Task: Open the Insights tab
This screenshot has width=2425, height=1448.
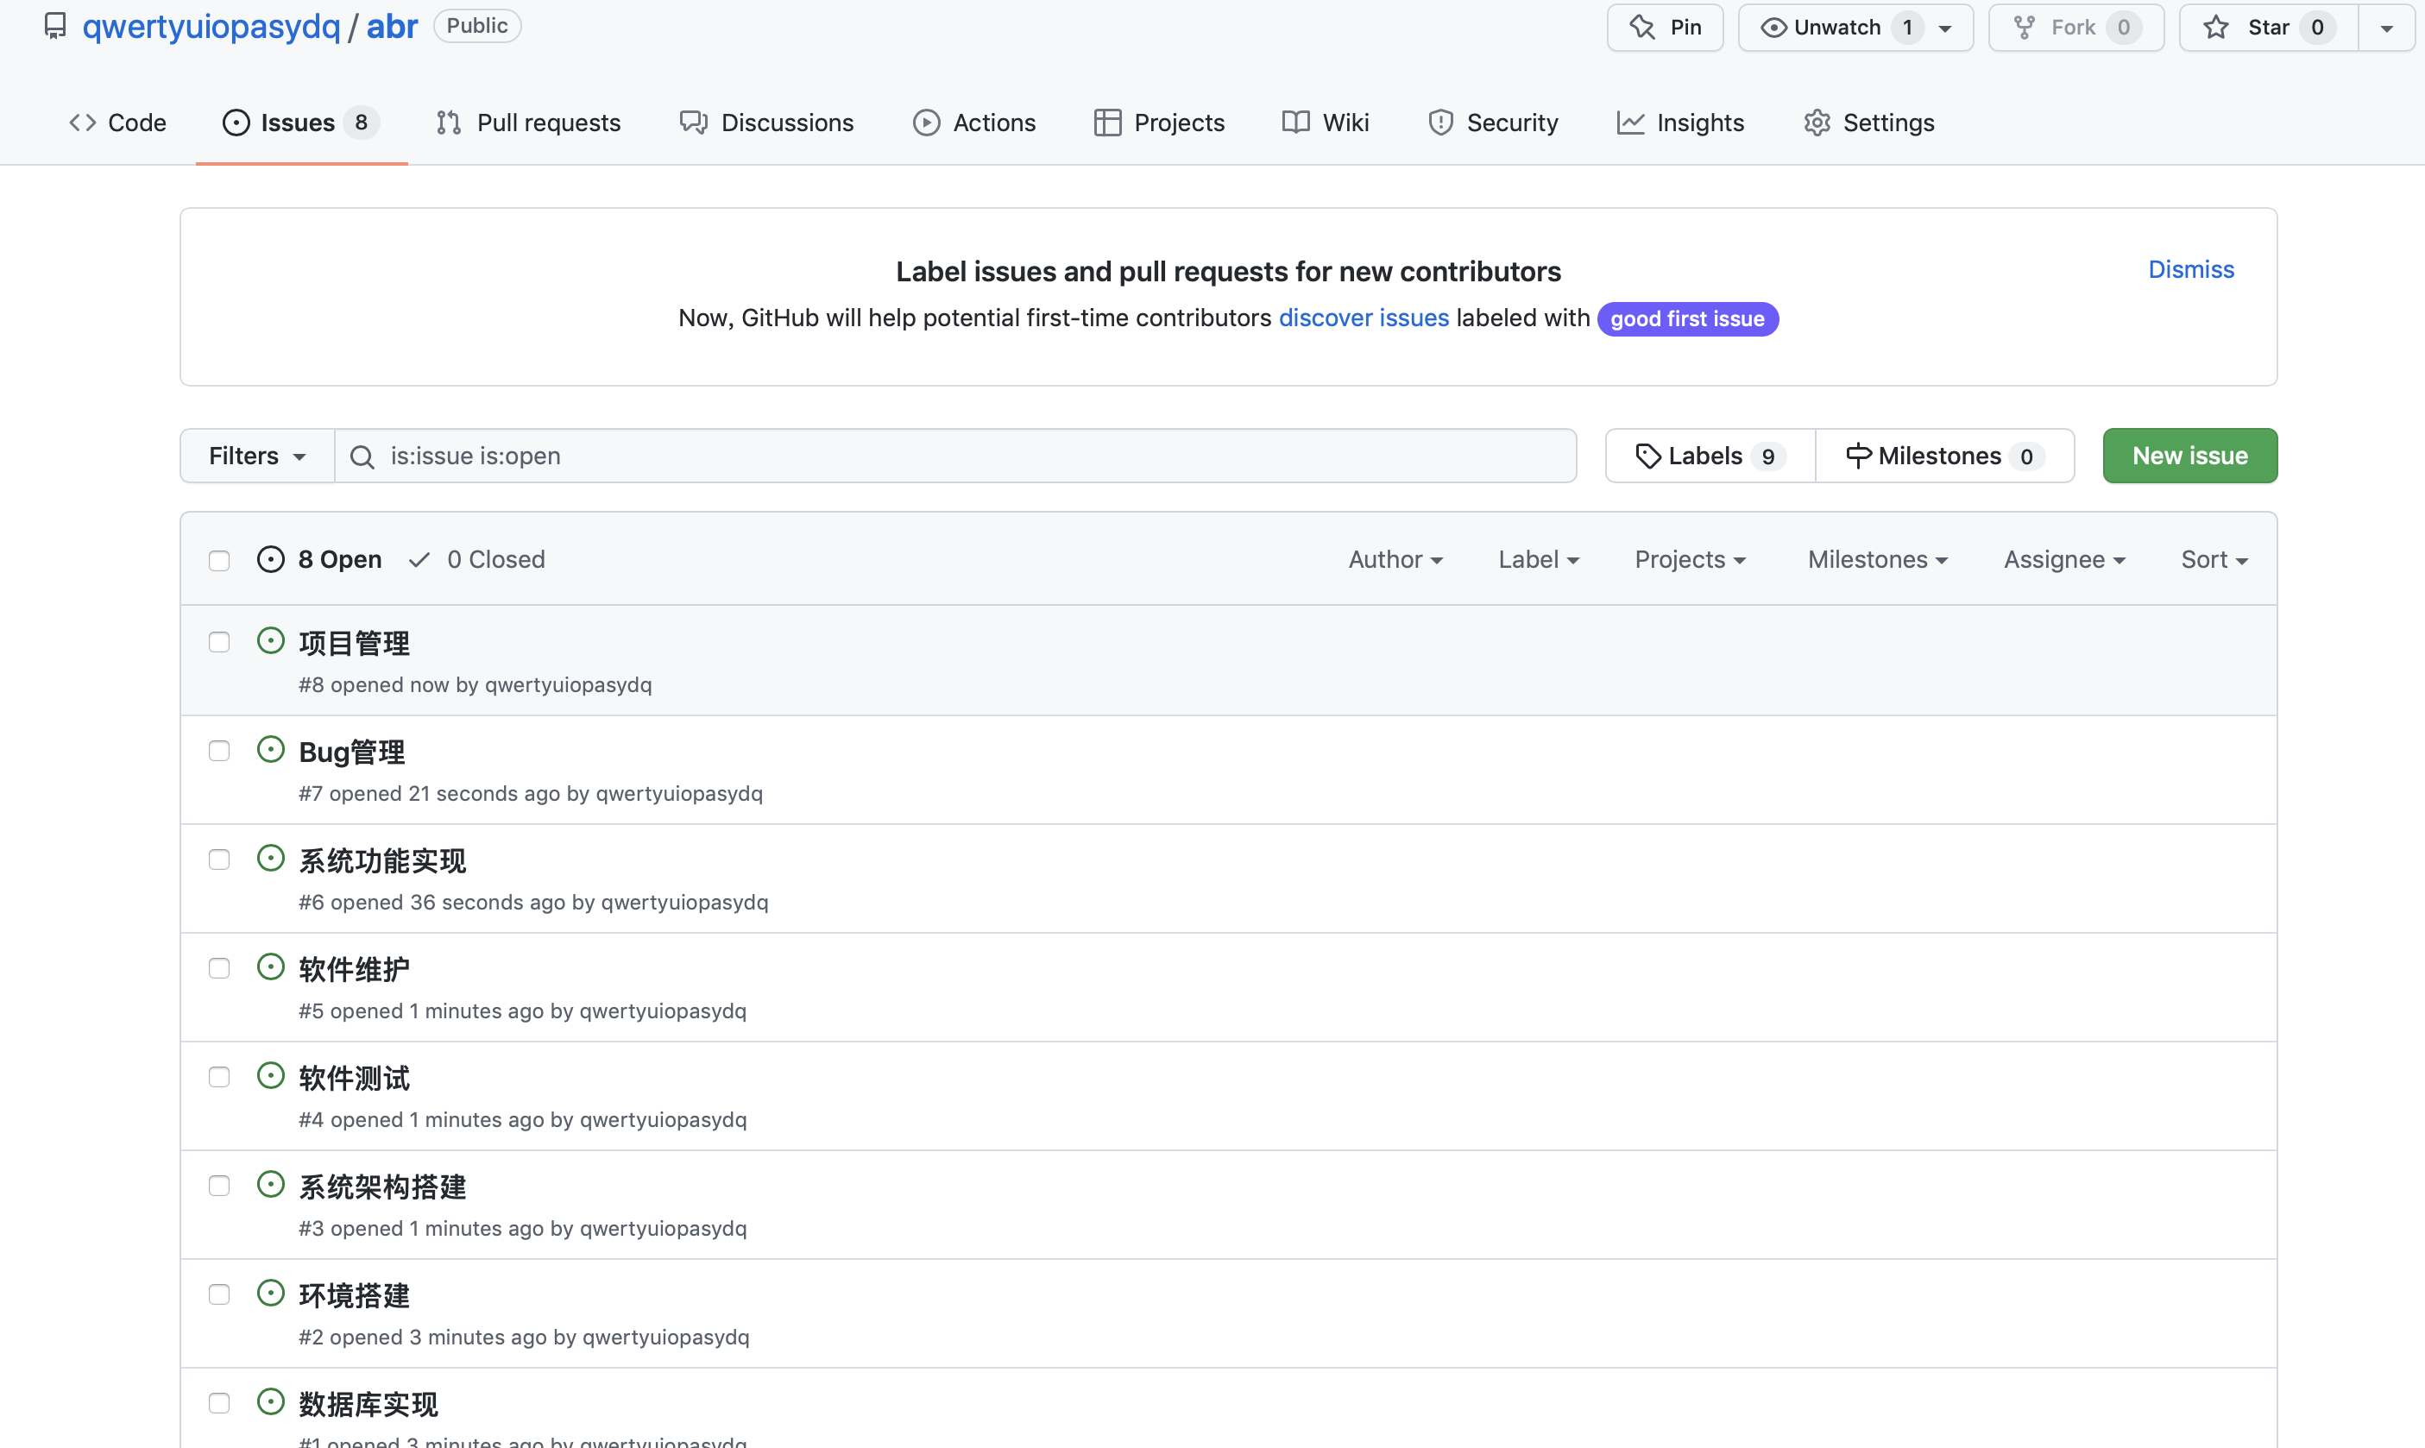Action: 1680,123
